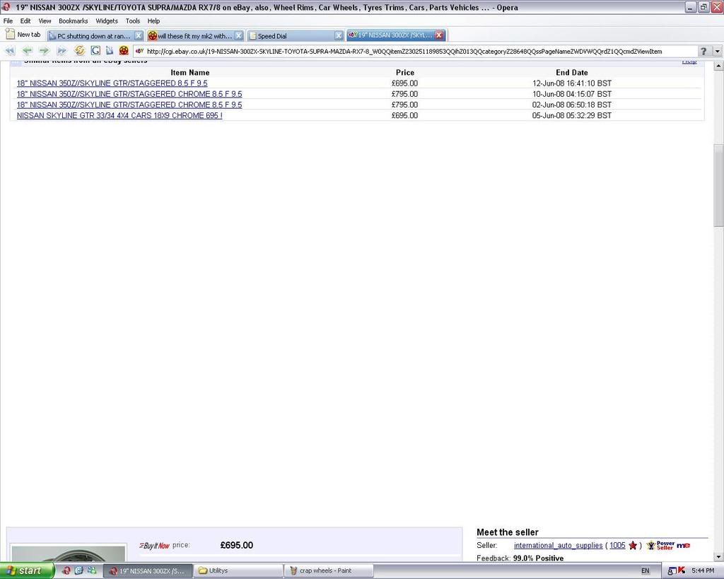Click the vertical scrollbar up arrow
This screenshot has width=724, height=579.
pyautogui.click(x=718, y=66)
